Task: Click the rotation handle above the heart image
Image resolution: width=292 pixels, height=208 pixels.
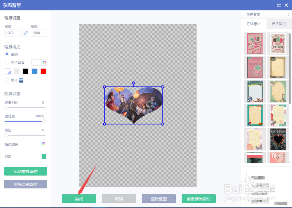Action: click(133, 83)
